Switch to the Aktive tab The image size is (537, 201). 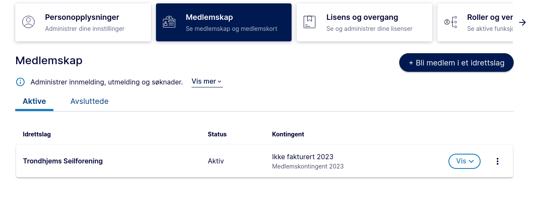coord(34,101)
